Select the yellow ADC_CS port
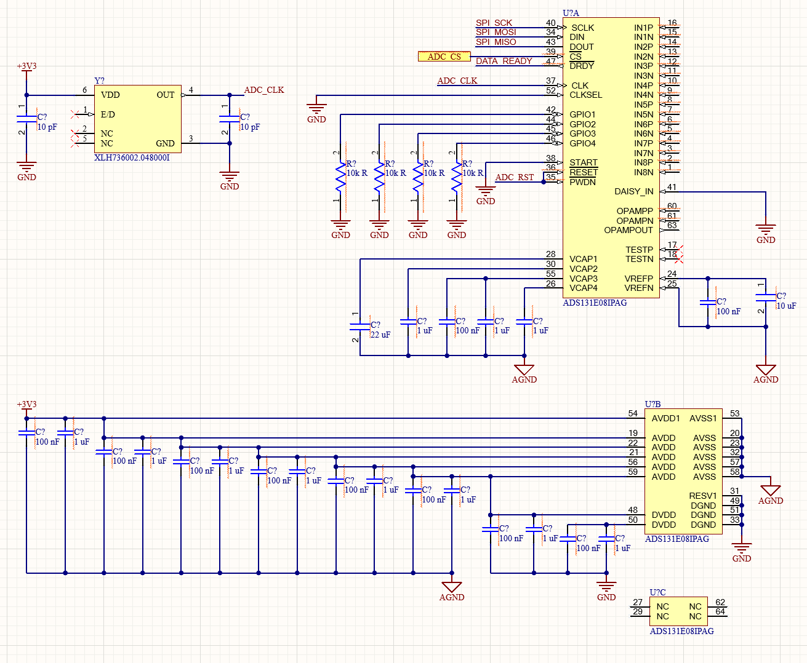 pos(444,57)
